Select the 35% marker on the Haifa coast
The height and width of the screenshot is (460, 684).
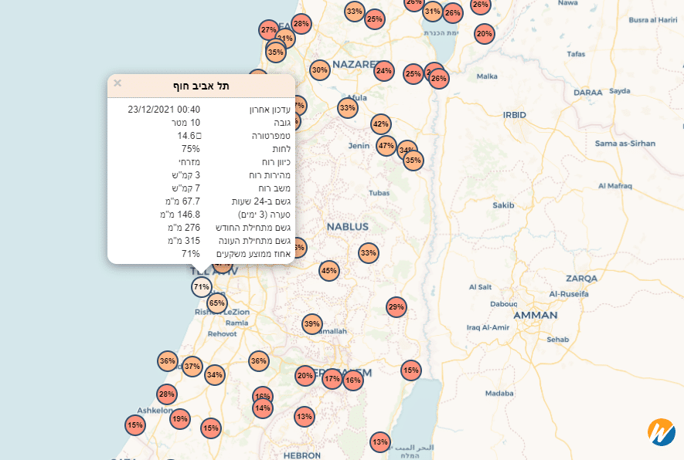[x=276, y=52]
